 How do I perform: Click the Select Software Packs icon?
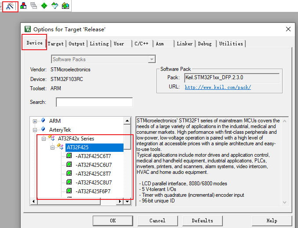click(55, 6)
